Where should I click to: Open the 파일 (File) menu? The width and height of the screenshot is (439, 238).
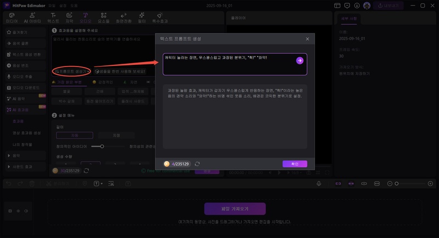tap(52, 5)
